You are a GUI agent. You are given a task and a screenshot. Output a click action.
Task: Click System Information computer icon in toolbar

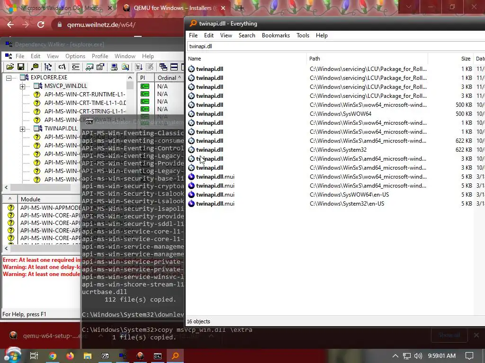[114, 67]
